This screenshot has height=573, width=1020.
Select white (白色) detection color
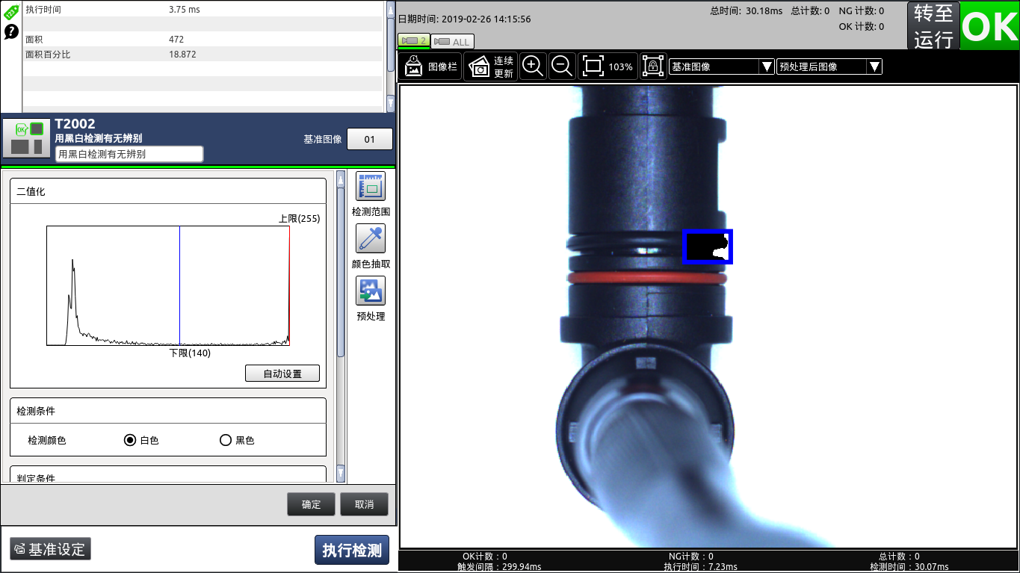(130, 440)
